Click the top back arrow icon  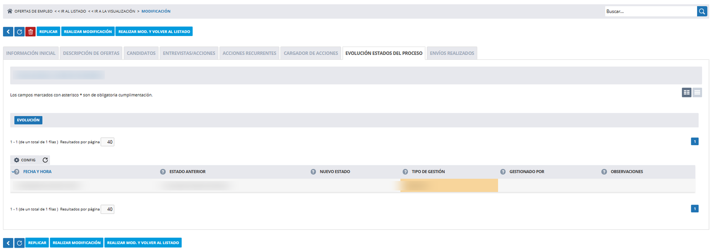pos(8,32)
